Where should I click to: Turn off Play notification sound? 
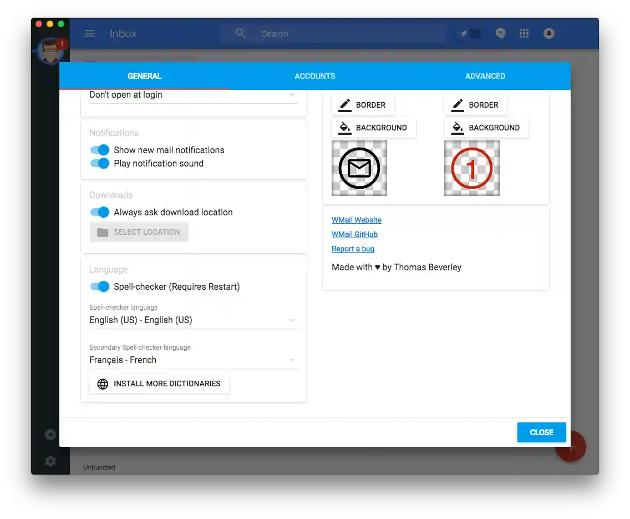coord(99,163)
